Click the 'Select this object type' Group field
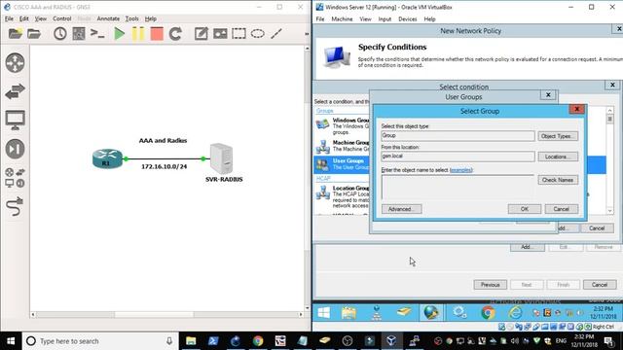 click(458, 136)
